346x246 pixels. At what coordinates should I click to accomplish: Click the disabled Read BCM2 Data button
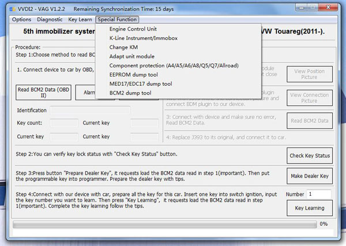click(310, 121)
